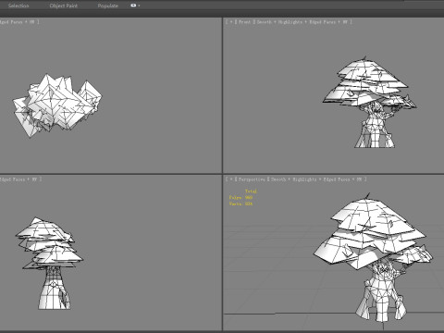The width and height of the screenshot is (444, 333).
Task: Click the yellow Verts statistic text
Action: click(240, 203)
